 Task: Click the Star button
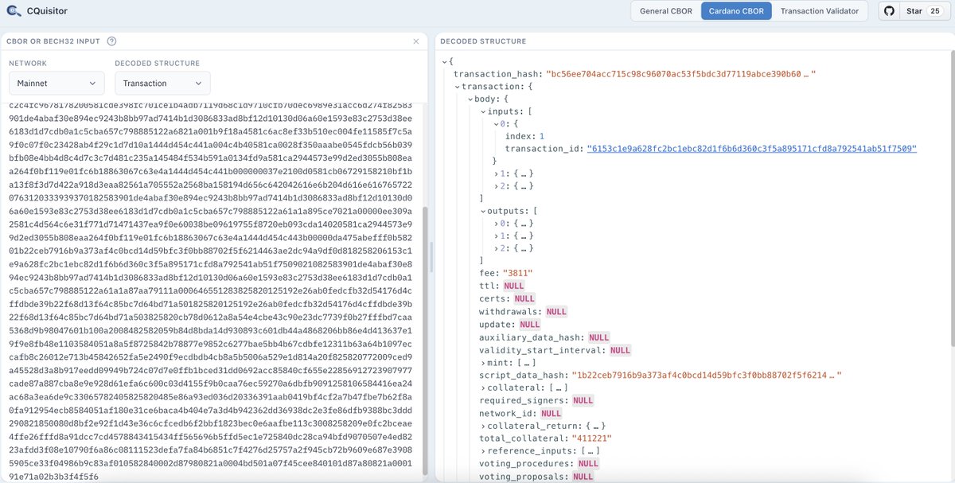click(x=914, y=11)
